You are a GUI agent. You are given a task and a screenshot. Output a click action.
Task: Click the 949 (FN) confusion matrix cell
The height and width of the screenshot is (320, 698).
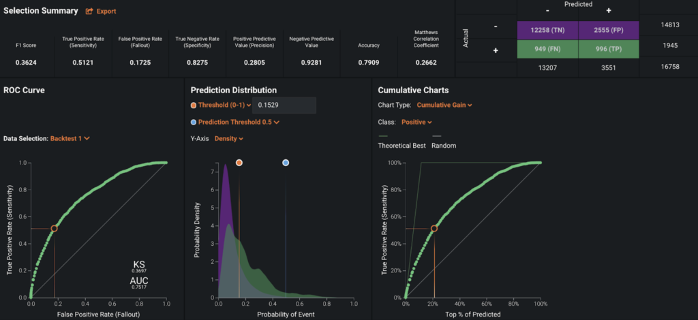[547, 49]
